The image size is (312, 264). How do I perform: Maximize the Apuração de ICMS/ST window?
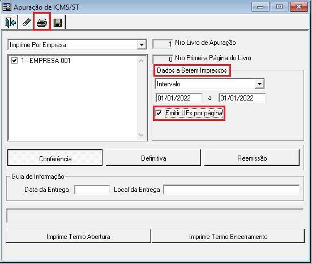point(279,7)
